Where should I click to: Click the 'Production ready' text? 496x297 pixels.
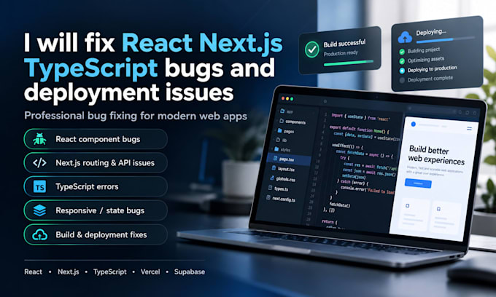point(341,53)
